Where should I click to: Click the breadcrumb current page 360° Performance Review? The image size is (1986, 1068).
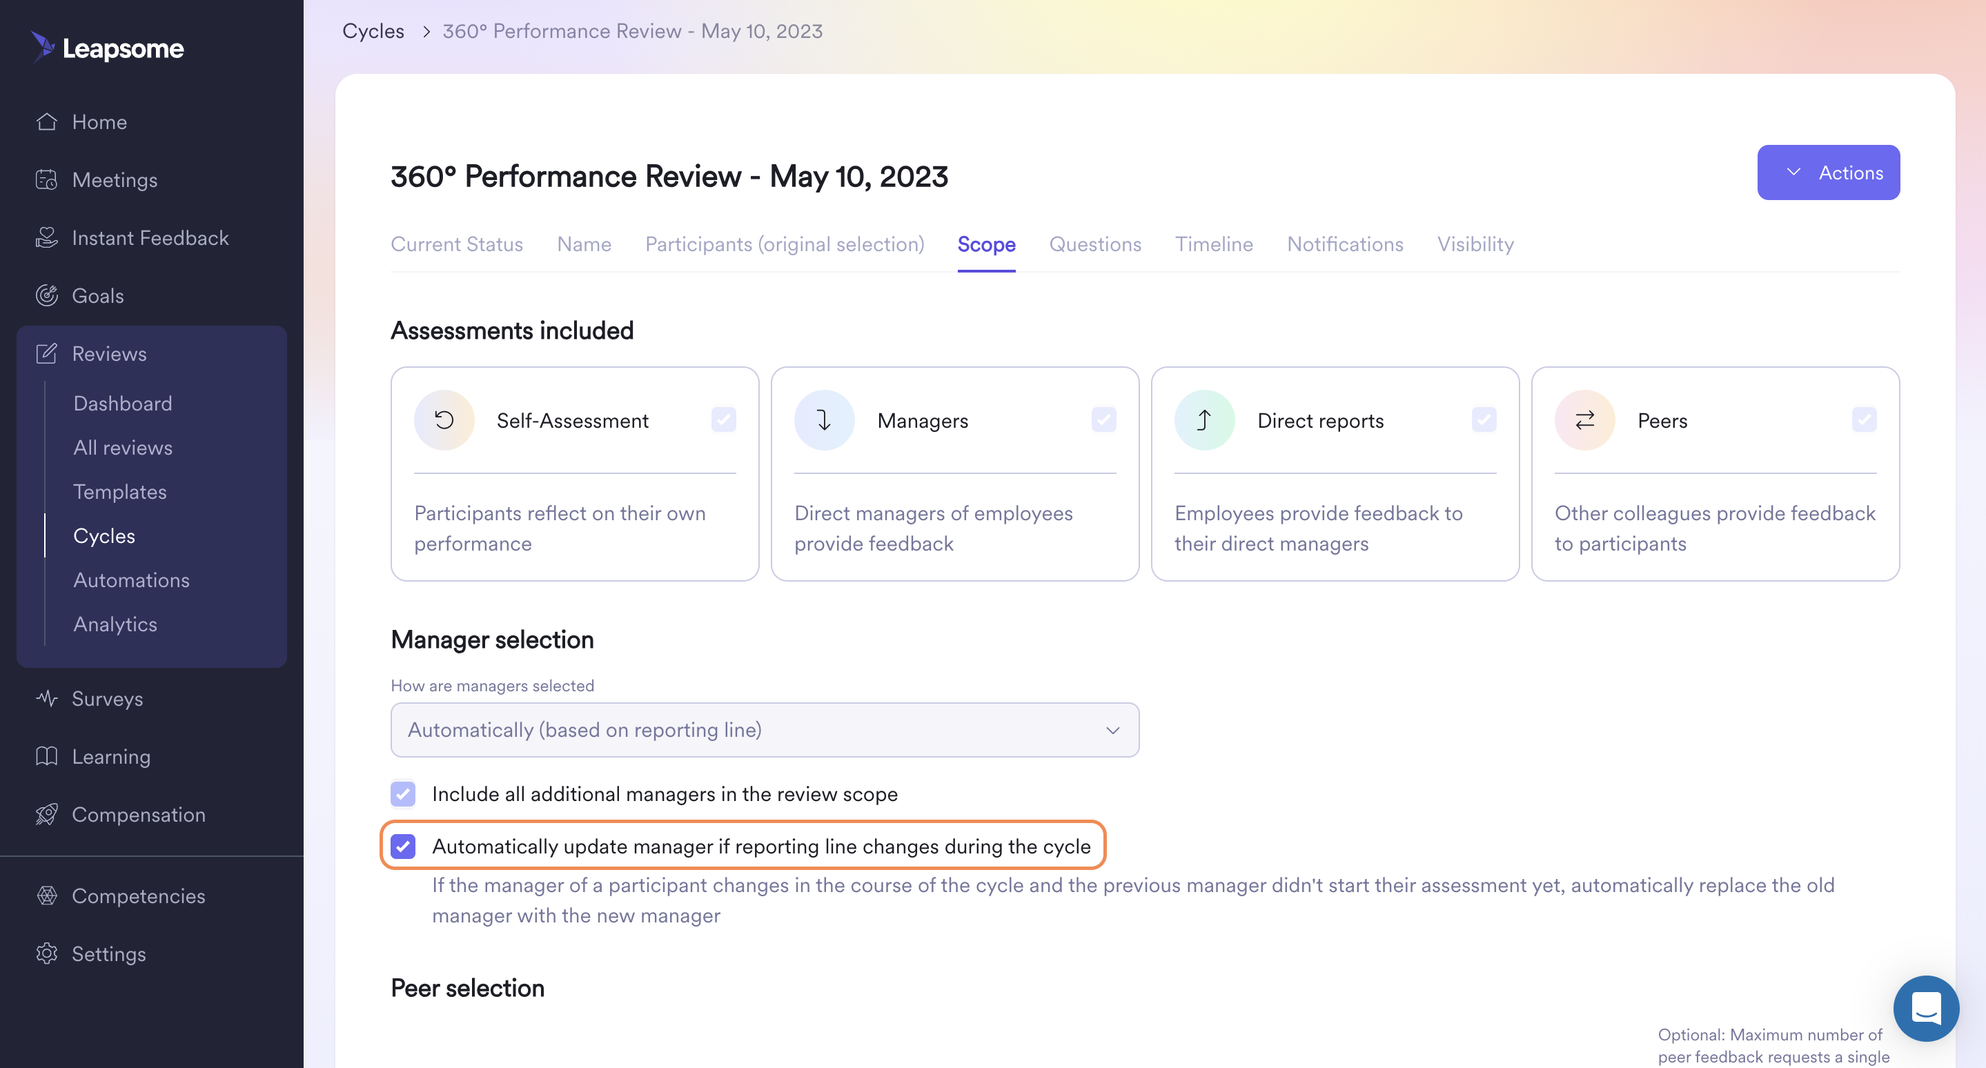tap(632, 32)
